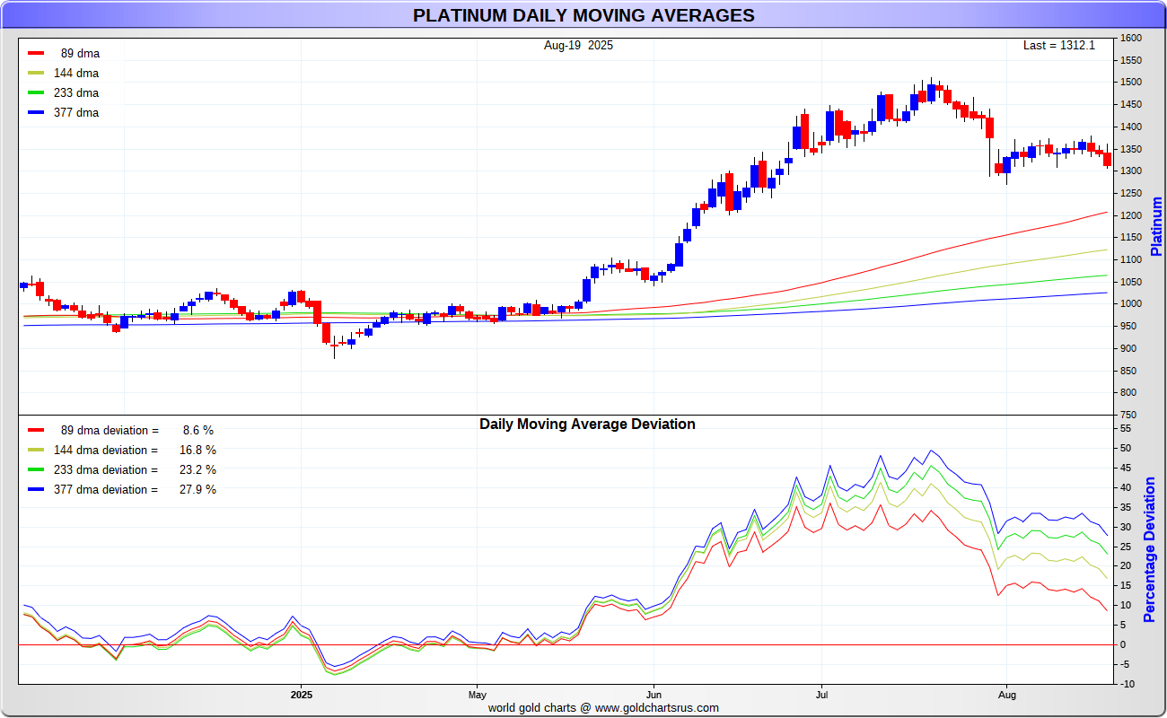Click the 900 price axis label

[1127, 348]
